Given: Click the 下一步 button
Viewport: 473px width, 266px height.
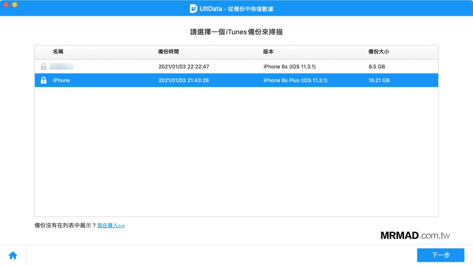Looking at the screenshot, I should [441, 255].
